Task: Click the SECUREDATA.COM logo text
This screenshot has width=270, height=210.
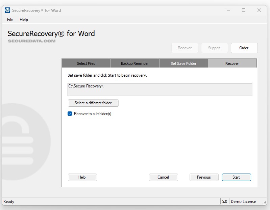Action: click(32, 41)
